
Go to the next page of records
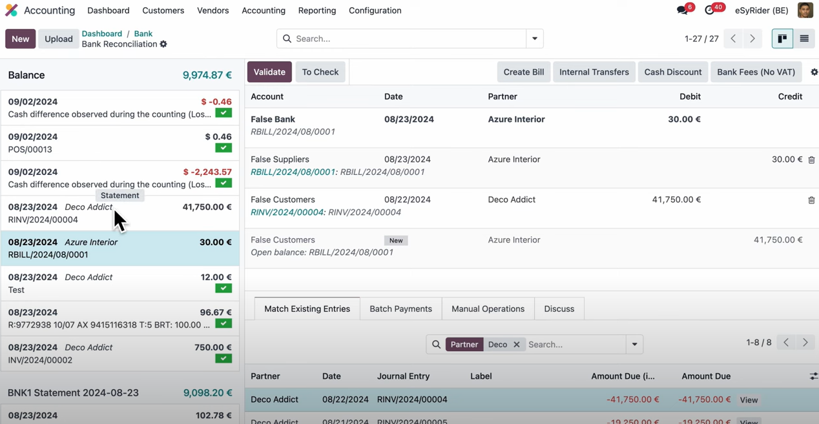click(x=752, y=39)
